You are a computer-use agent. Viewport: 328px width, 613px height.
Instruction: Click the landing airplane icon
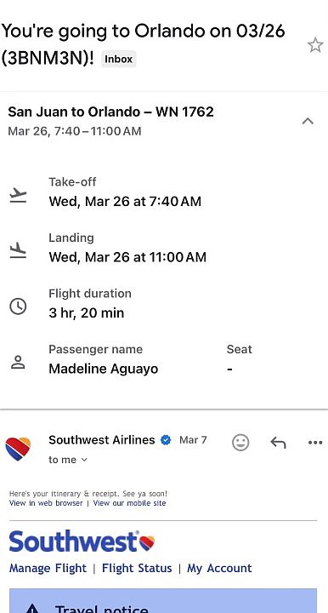(x=18, y=250)
